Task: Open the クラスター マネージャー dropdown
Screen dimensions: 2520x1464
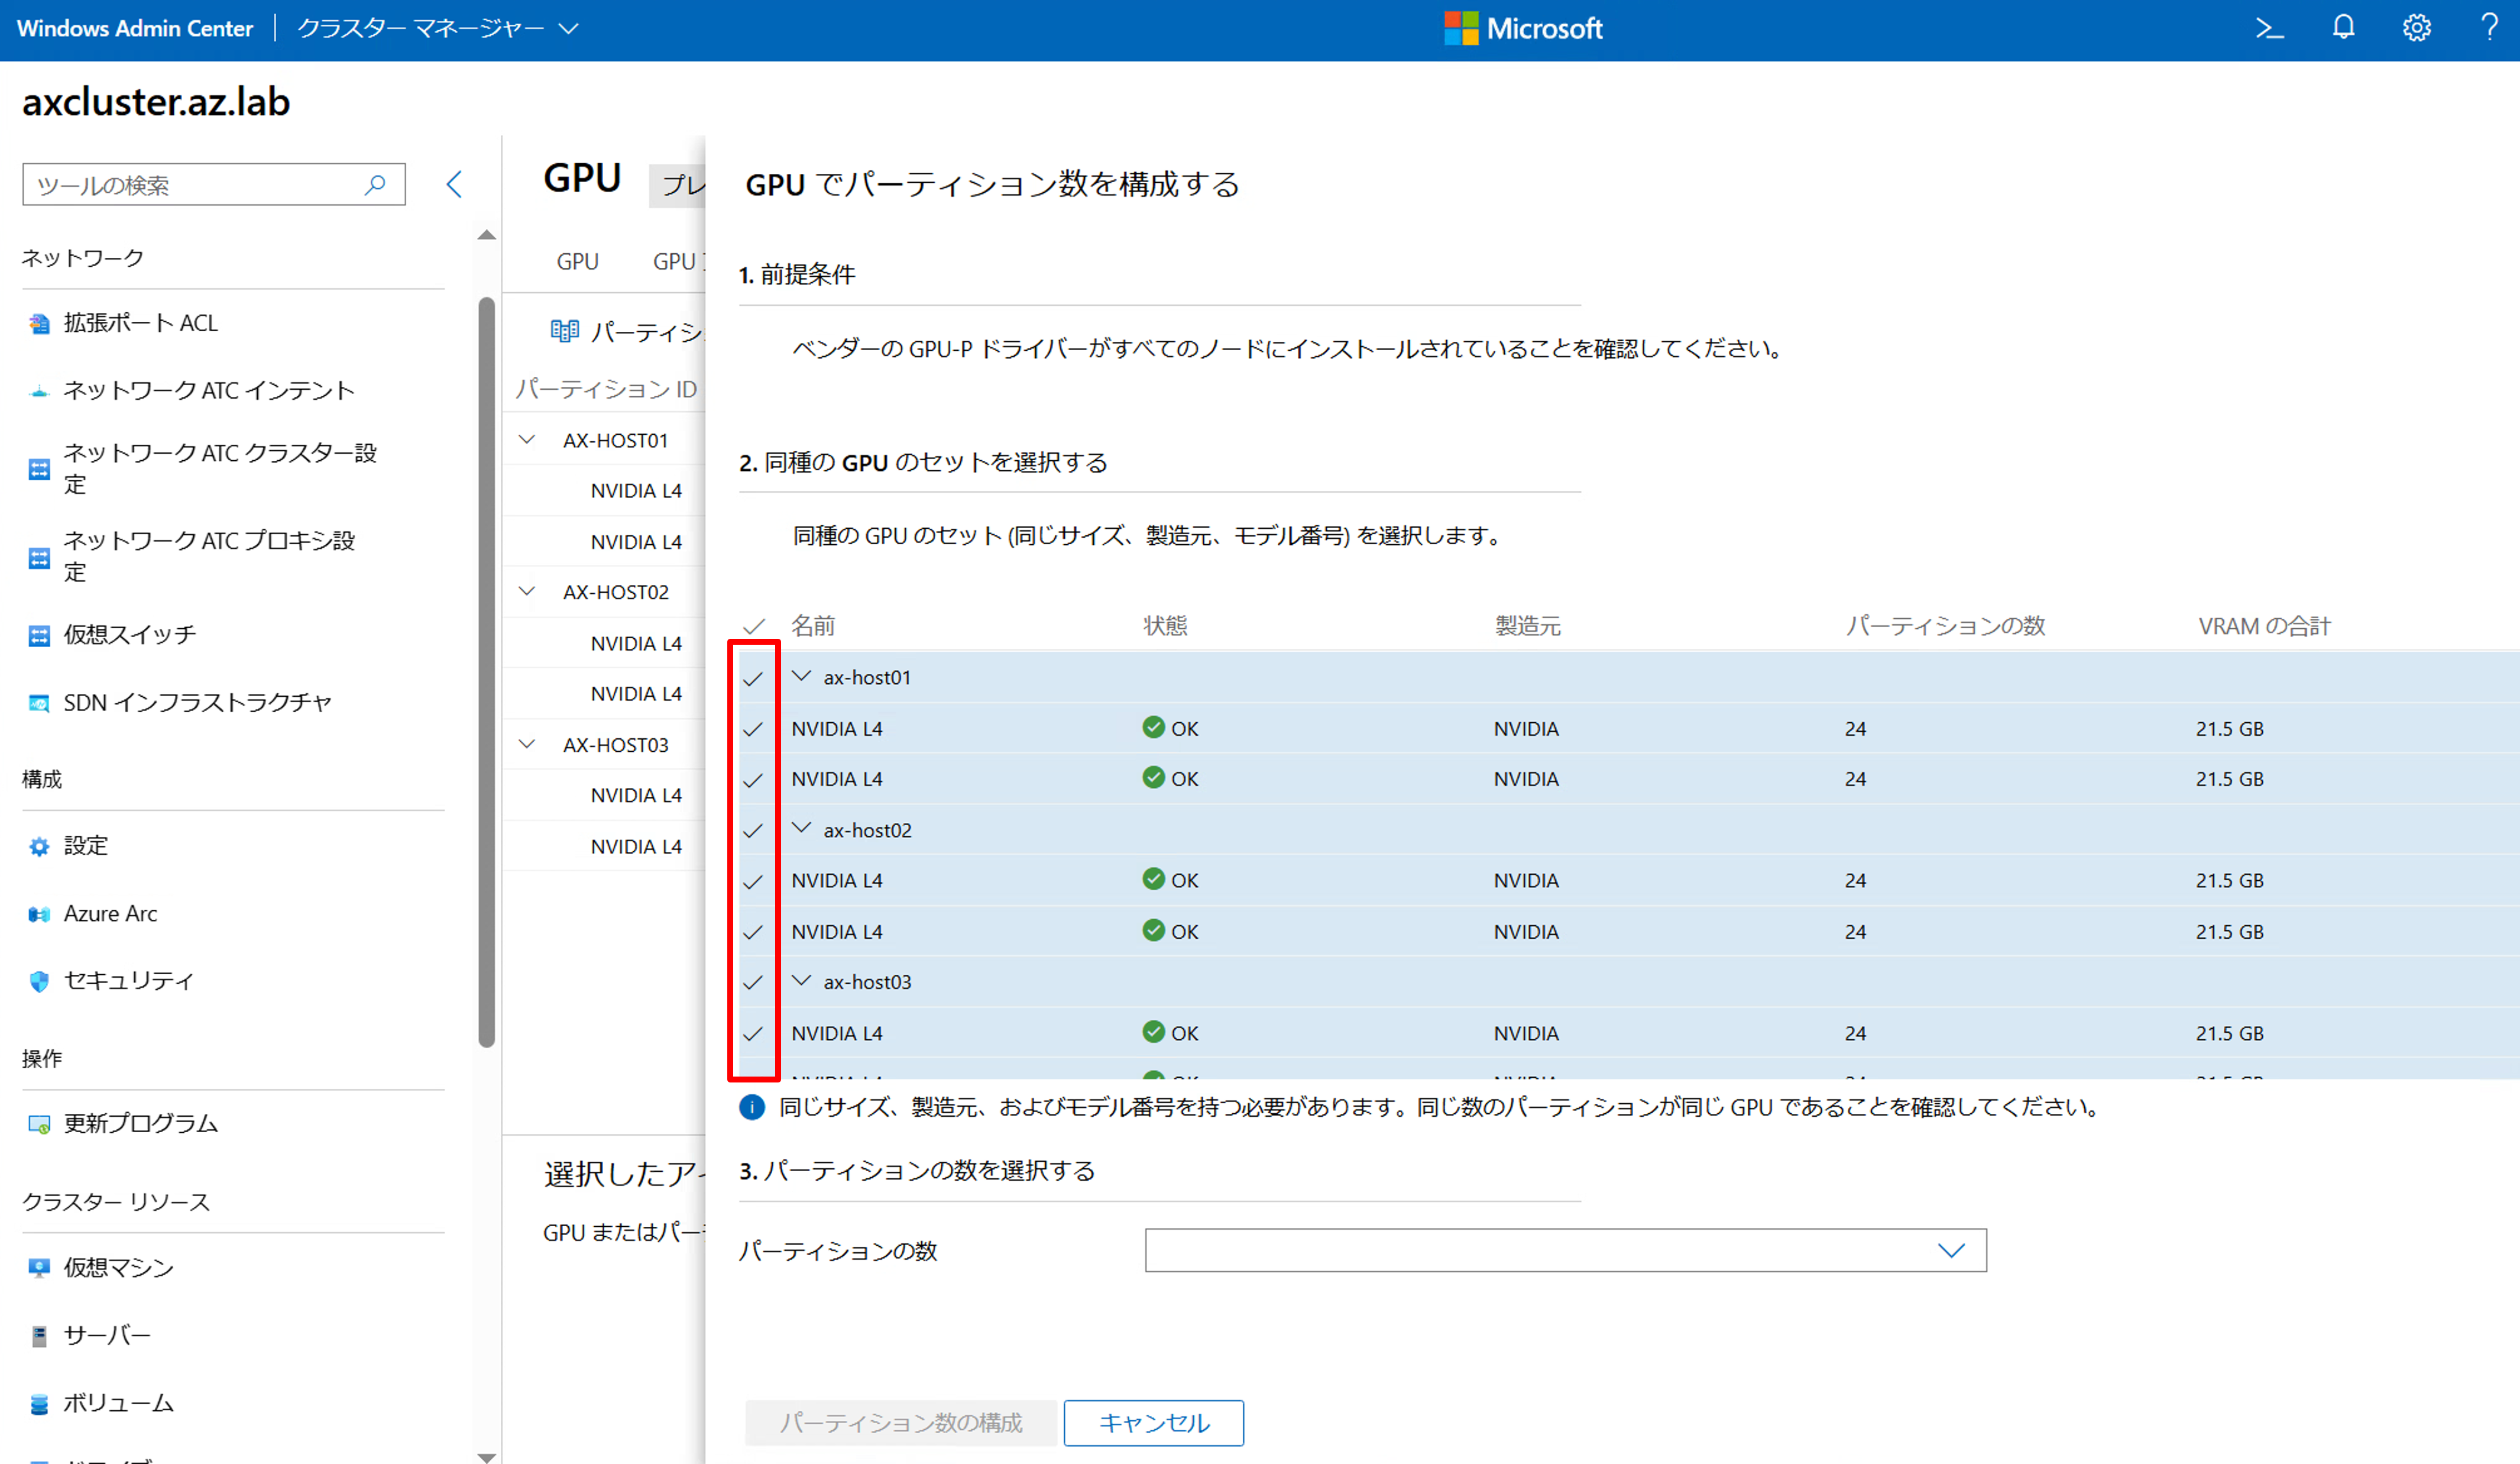Action: 438,28
